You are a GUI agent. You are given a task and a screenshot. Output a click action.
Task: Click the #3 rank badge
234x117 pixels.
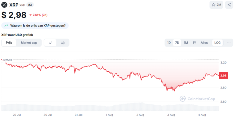[30, 5]
